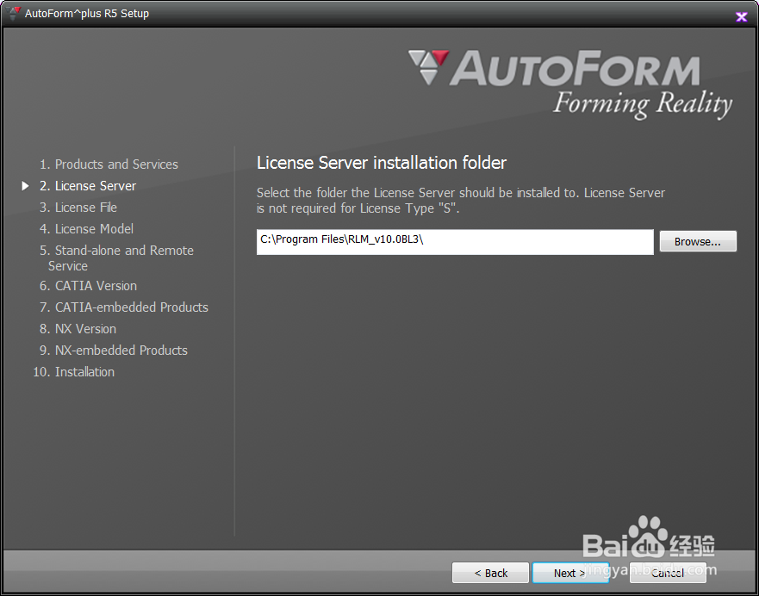Viewport: 759px width, 596px height.
Task: Select step 7. CATIA-embedded Products
Action: click(x=124, y=307)
